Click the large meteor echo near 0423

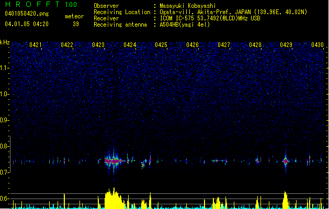pos(114,161)
